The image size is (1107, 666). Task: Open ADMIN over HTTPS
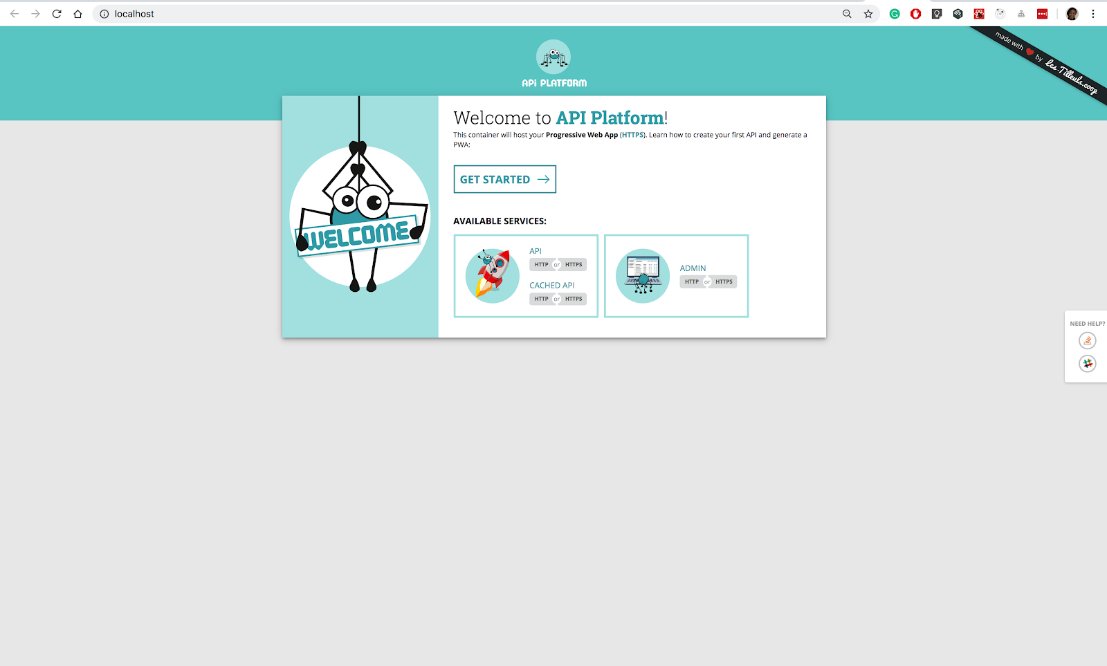(724, 281)
